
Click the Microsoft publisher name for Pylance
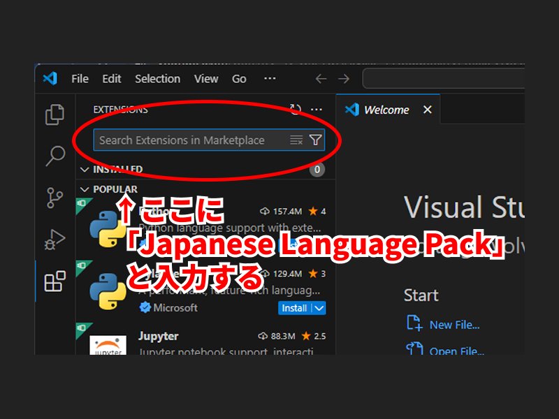[x=175, y=307]
